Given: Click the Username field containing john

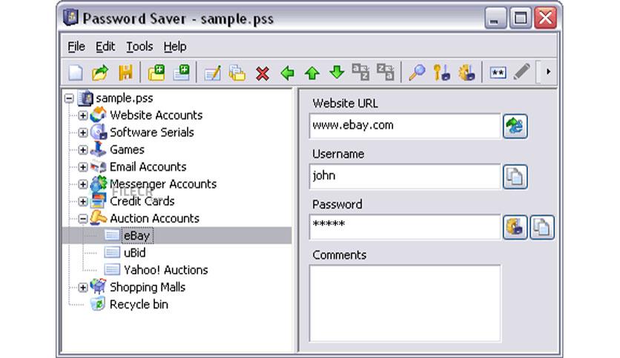Looking at the screenshot, I should coord(405,177).
